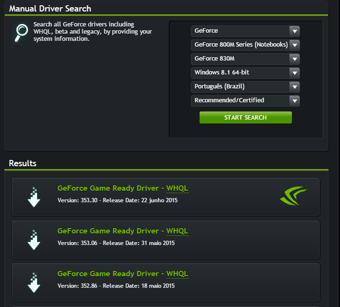Open GeForce Game Ready Driver 353.30 link
Viewport: 340px width, 307px height.
click(x=108, y=188)
